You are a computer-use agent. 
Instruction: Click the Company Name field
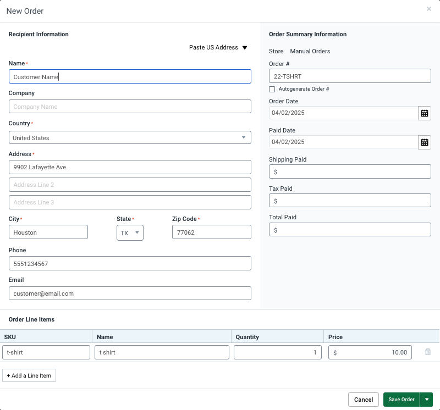(130, 107)
